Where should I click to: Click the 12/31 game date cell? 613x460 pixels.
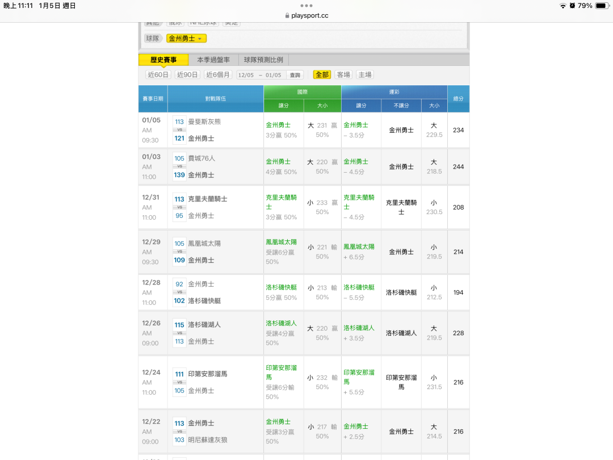pyautogui.click(x=153, y=207)
